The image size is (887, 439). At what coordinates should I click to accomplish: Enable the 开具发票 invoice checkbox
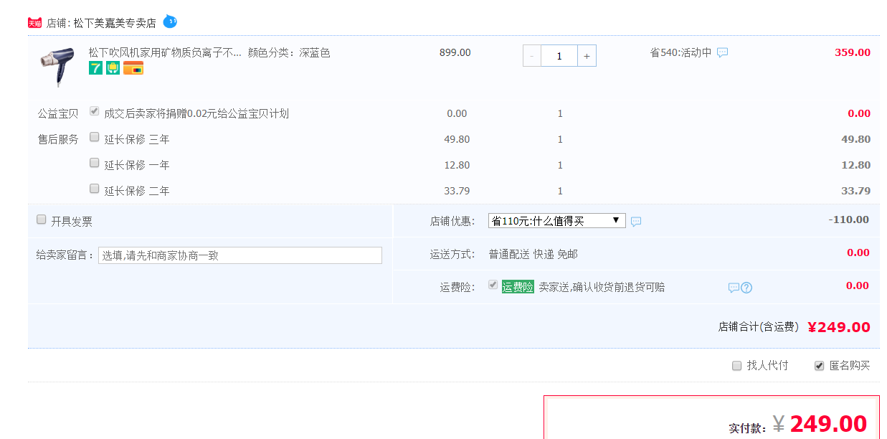tap(42, 219)
